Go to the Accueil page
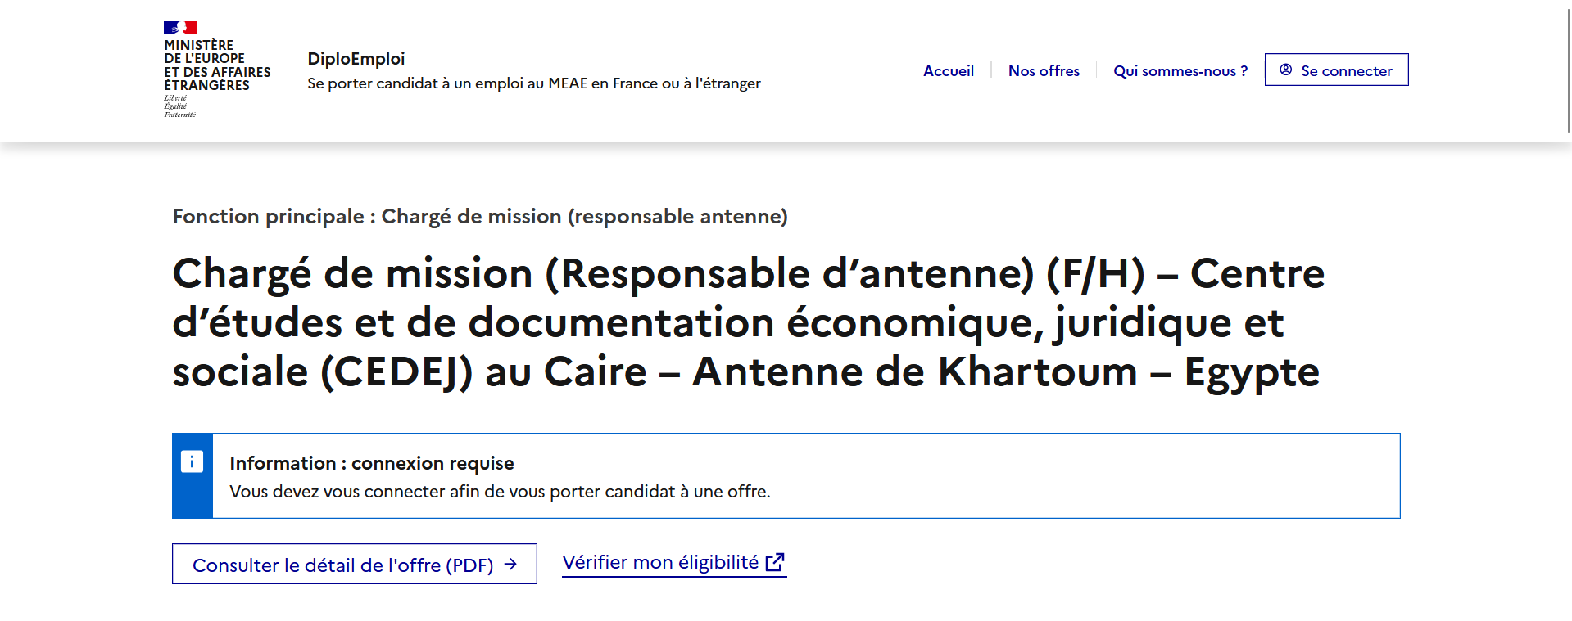Image resolution: width=1572 pixels, height=621 pixels. click(x=948, y=71)
